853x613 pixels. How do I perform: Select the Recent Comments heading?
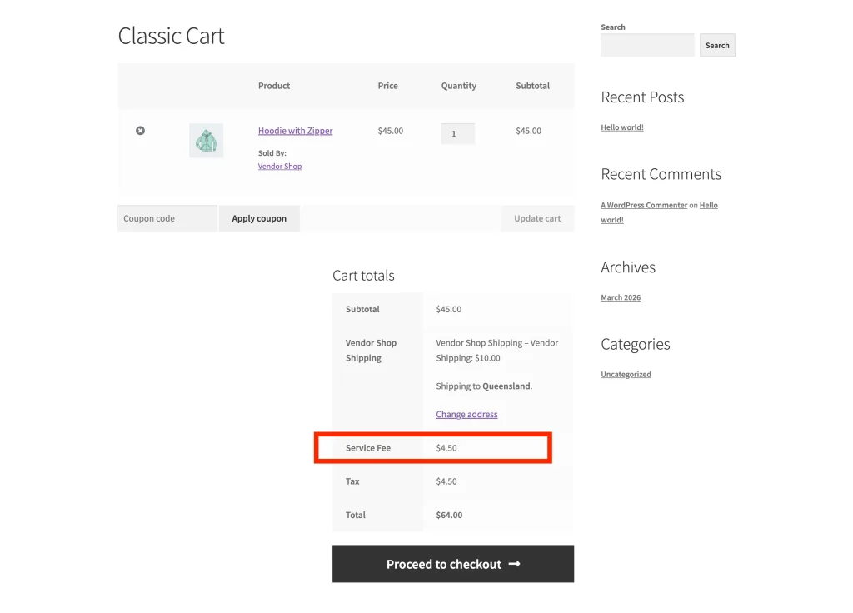pyautogui.click(x=661, y=174)
